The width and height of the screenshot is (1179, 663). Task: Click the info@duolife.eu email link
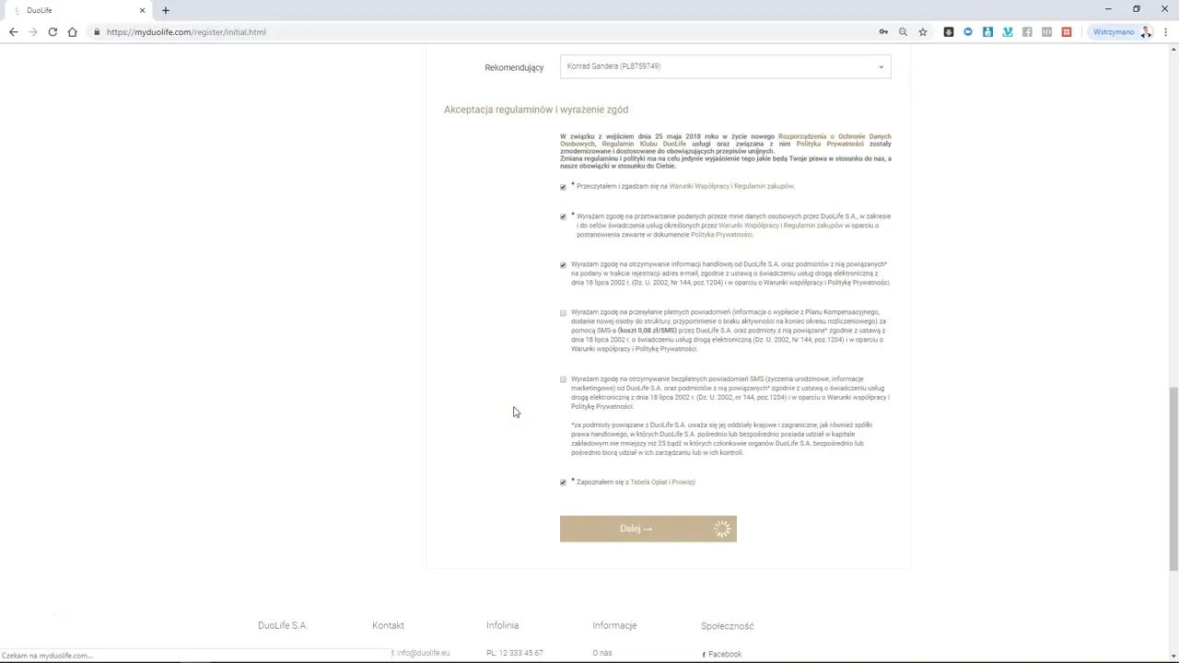[423, 653]
